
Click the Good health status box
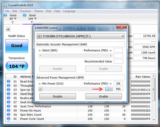click(x=17, y=46)
